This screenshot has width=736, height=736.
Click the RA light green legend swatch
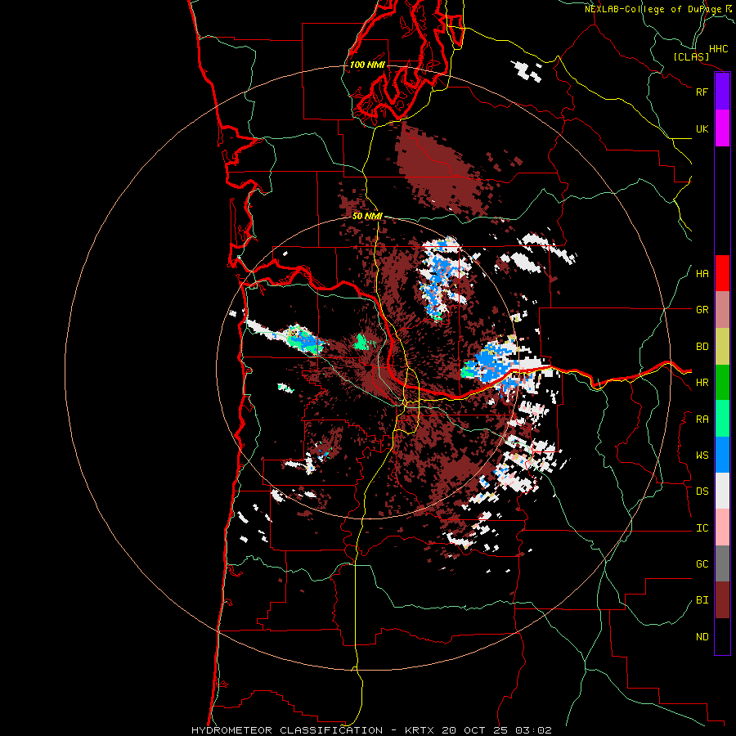[722, 419]
